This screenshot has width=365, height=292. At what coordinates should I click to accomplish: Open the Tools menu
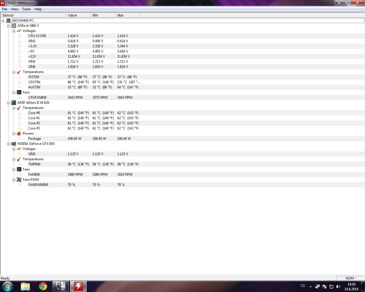click(26, 9)
